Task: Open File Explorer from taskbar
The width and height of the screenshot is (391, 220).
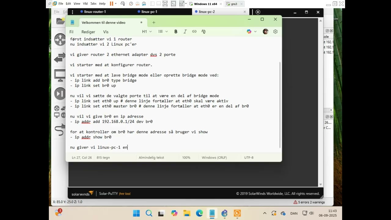Action: (x=187, y=213)
